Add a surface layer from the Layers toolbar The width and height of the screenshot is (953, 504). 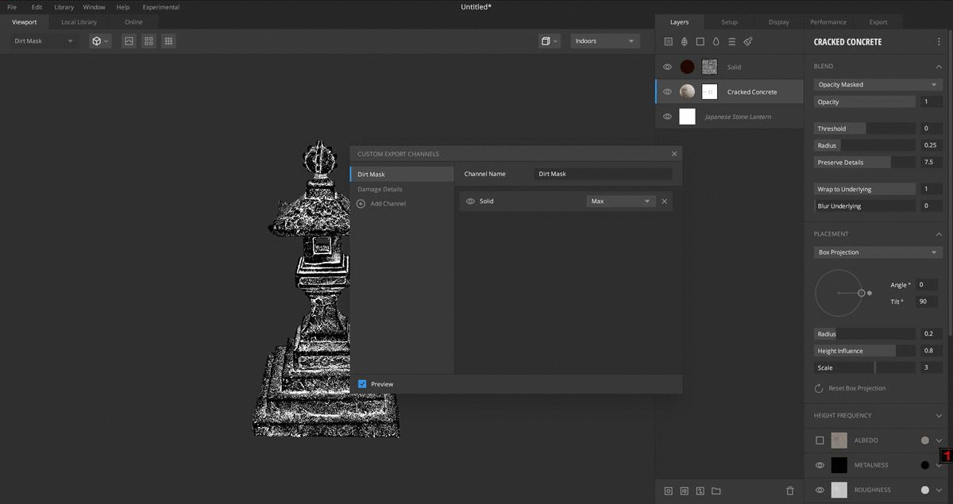click(x=668, y=41)
